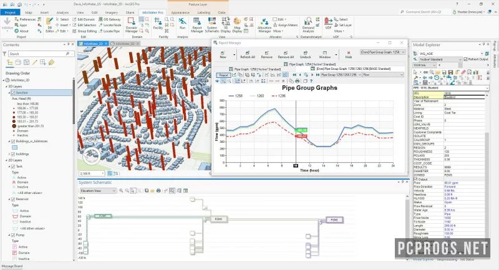Toggle the Refresh Output checkbox
Image resolution: width=499 pixels, height=270 pixels.
pos(465,59)
